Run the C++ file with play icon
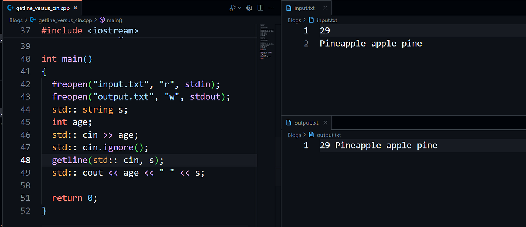Screen dimensions: 526x227 coord(233,8)
